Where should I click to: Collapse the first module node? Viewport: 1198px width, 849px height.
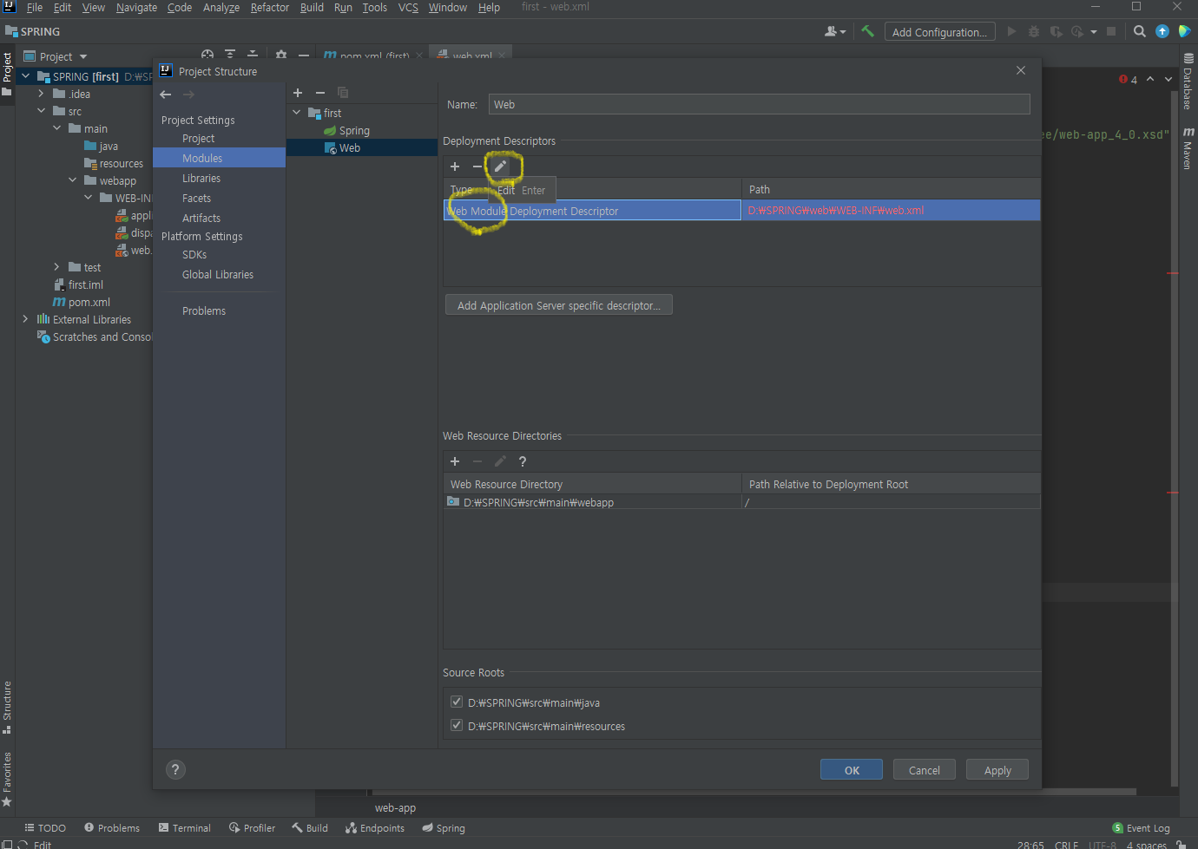coord(297,113)
